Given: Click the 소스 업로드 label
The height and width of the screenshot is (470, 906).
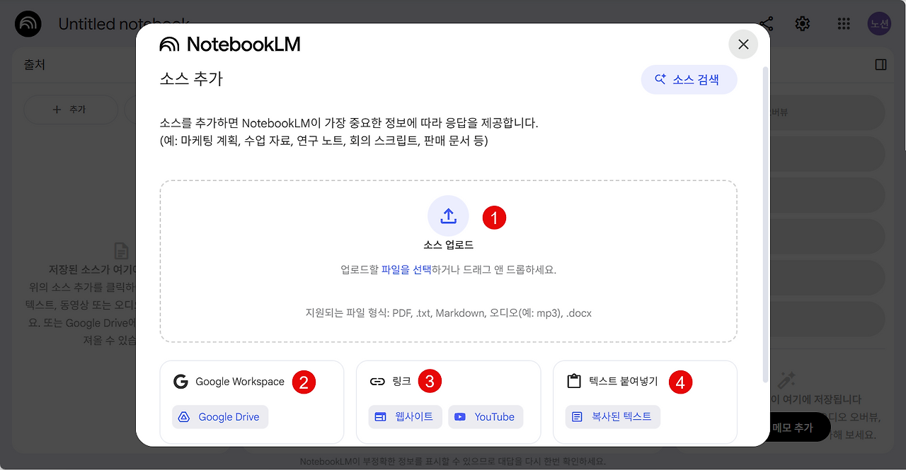Looking at the screenshot, I should pyautogui.click(x=448, y=246).
